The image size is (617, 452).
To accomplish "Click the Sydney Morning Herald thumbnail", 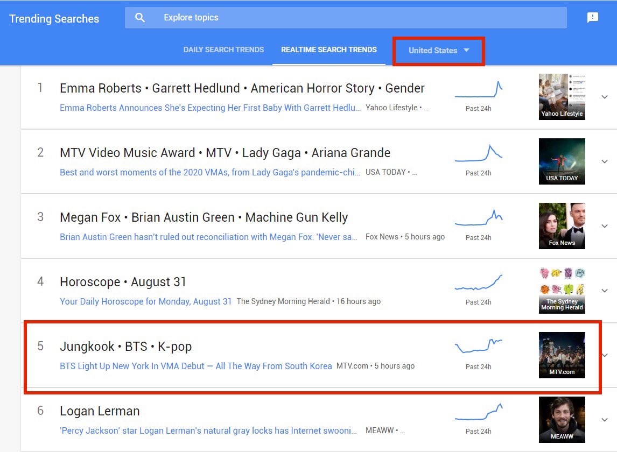I will tap(562, 291).
